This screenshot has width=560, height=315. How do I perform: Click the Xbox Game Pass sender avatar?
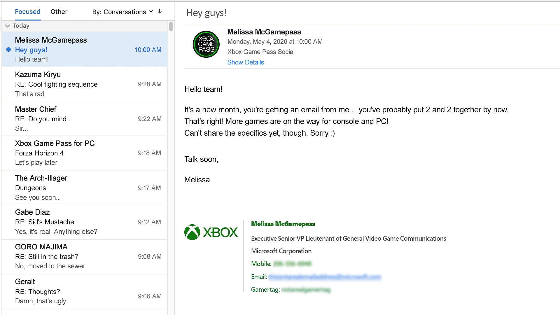206,44
